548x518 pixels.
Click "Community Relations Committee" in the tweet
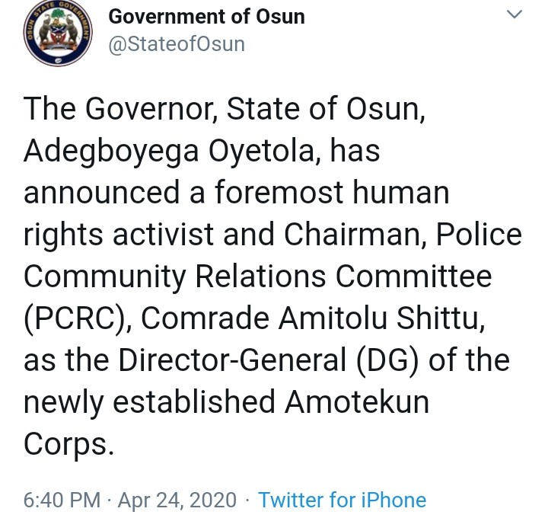(257, 277)
